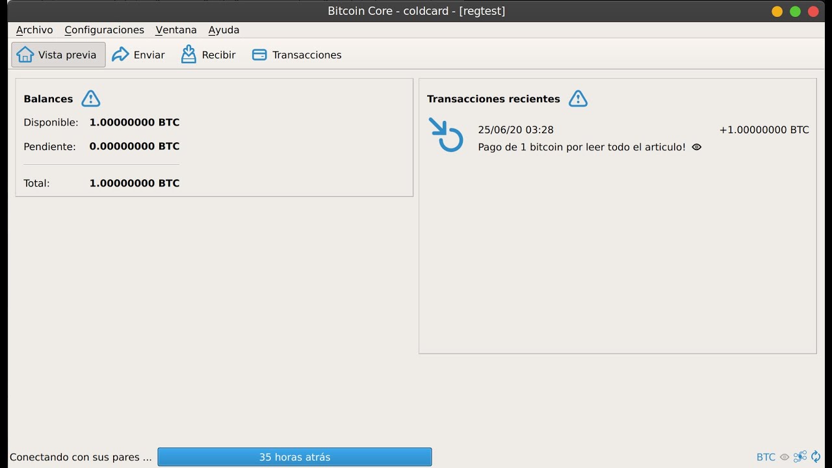Go to the Enviar tab
This screenshot has width=832, height=468.
coord(138,55)
